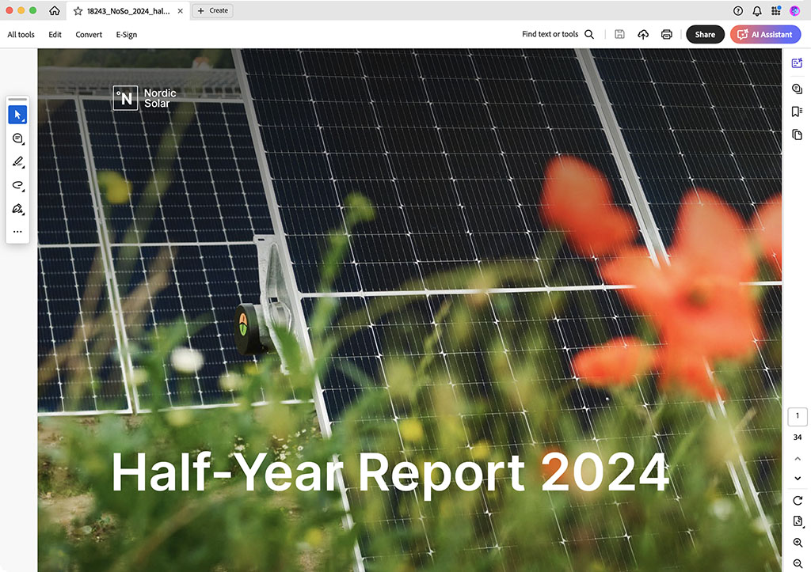Click the zoom in magnifier
811x572 pixels.
click(798, 543)
